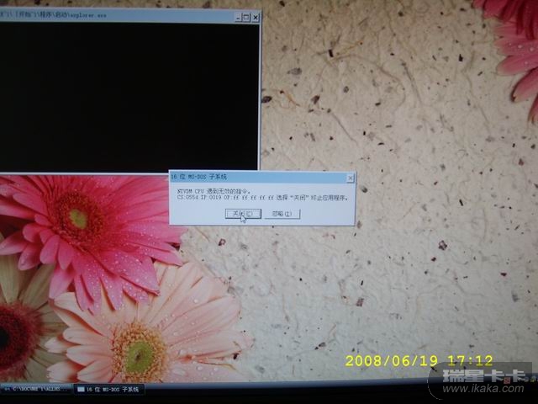
Task: Close the explorer.exe console window
Action: pos(256,17)
